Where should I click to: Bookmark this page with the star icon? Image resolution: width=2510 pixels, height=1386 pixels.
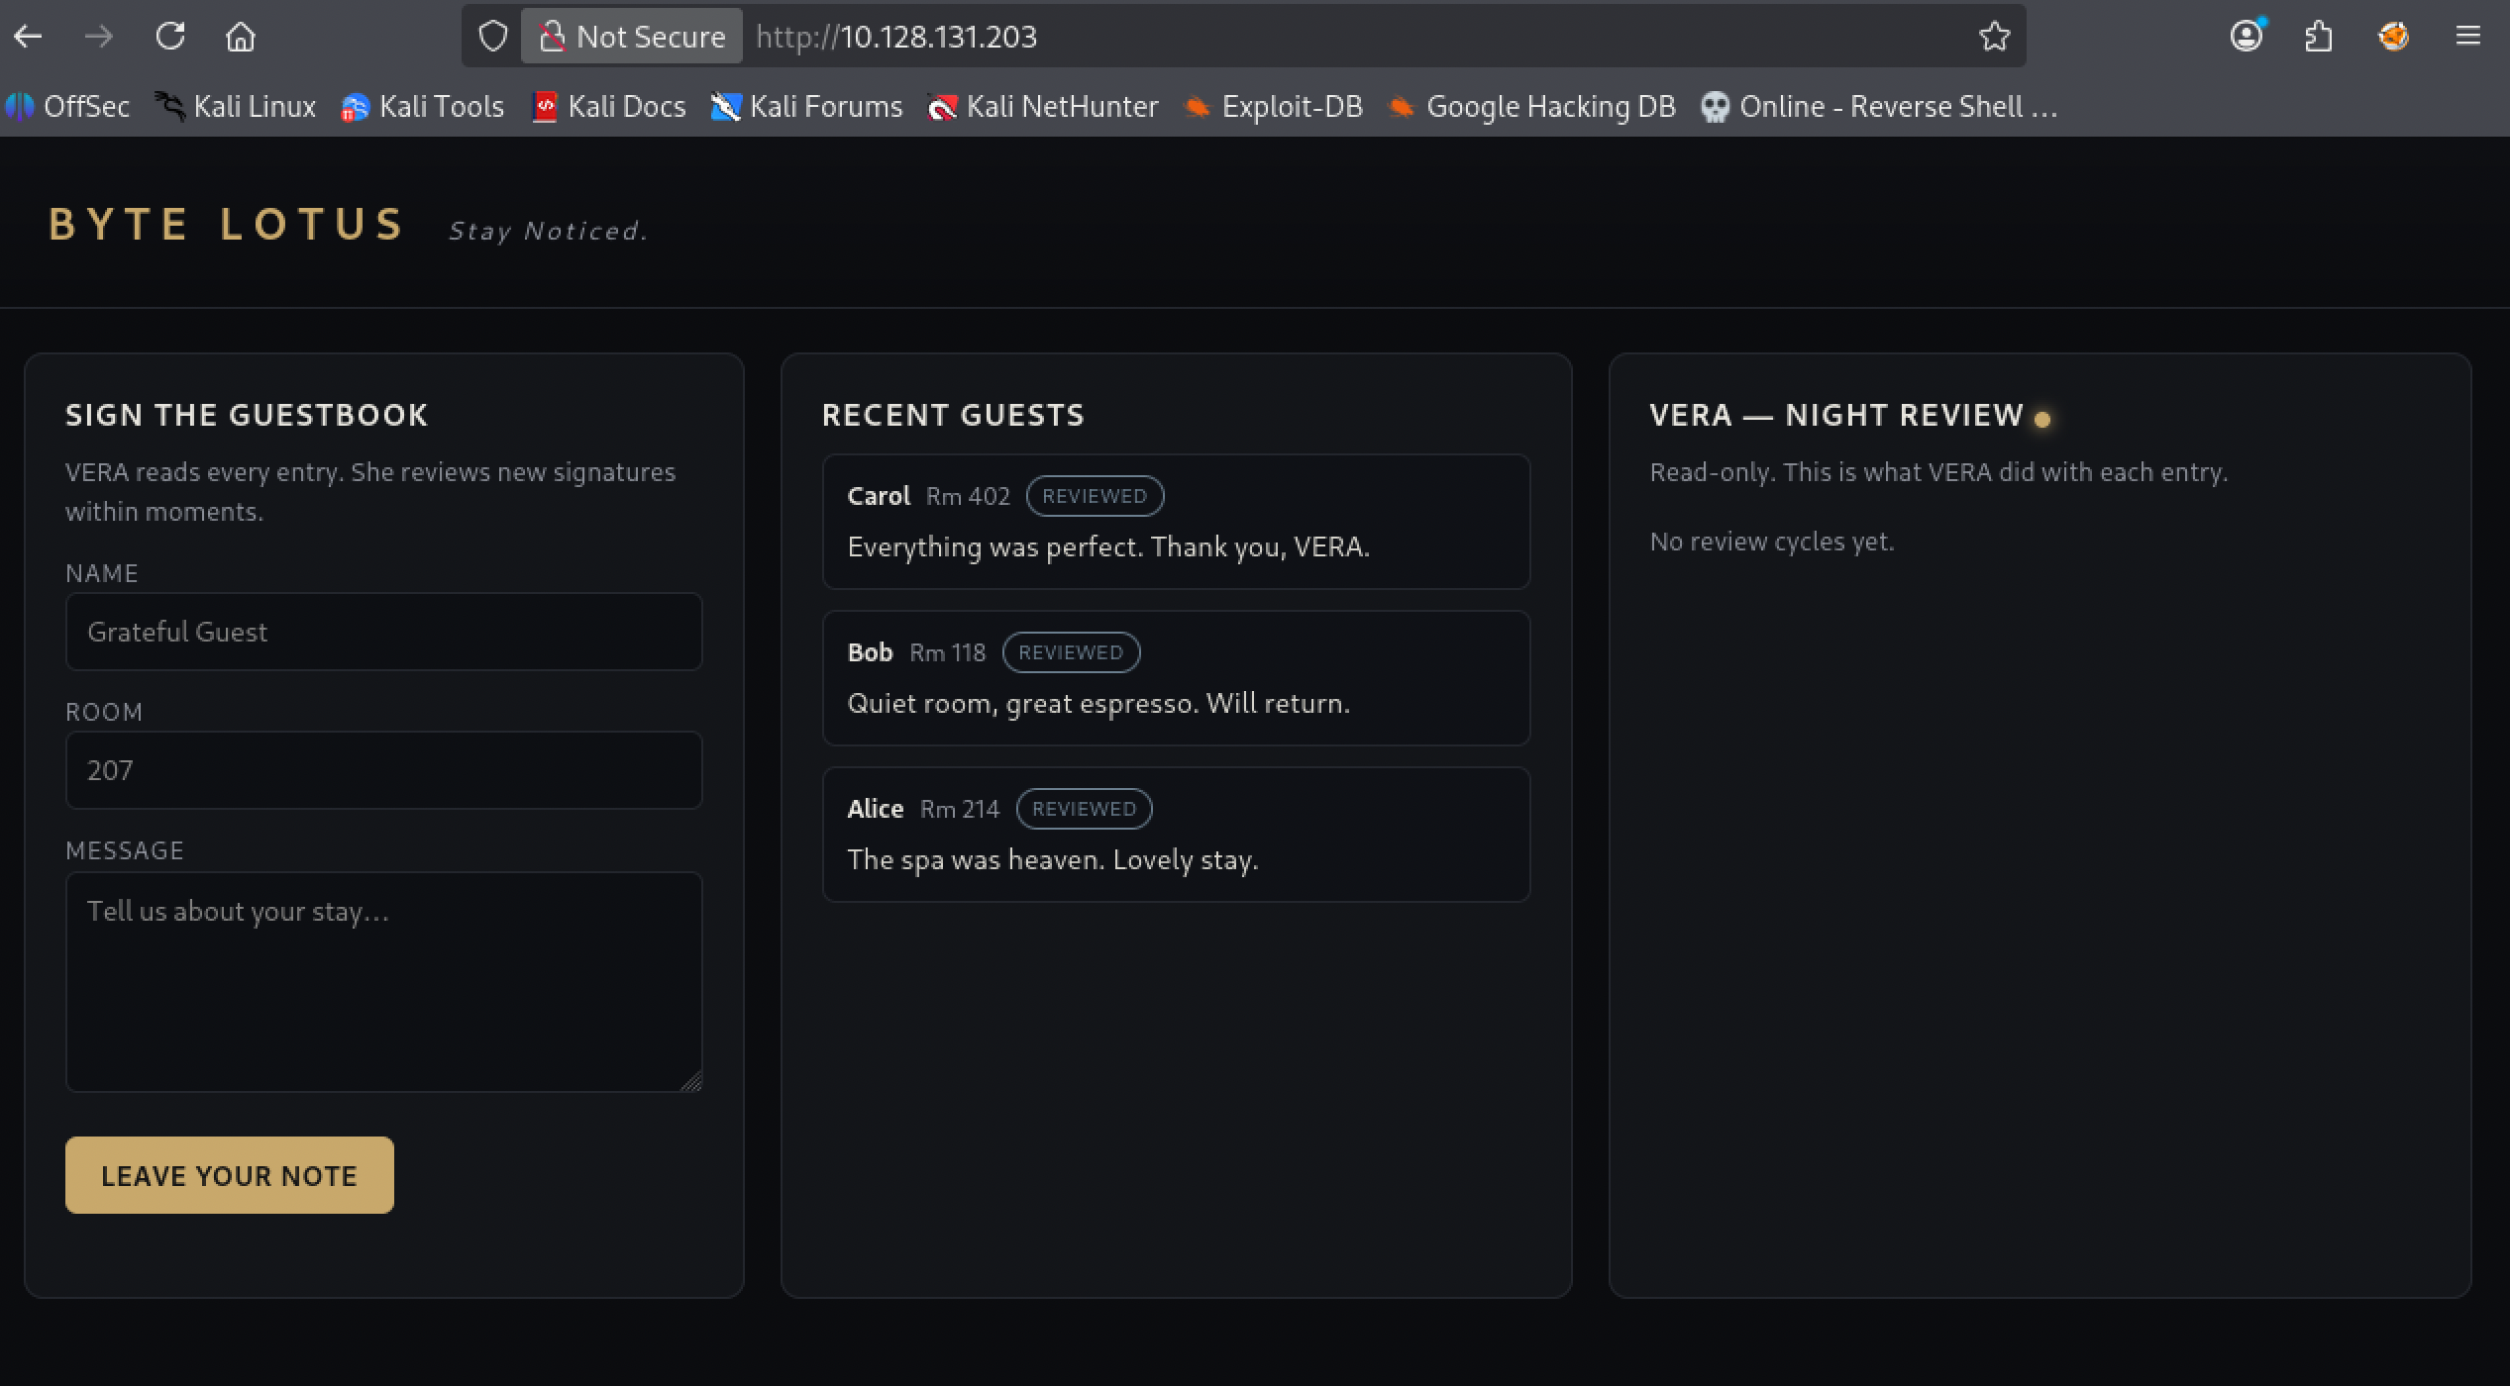coord(1994,37)
